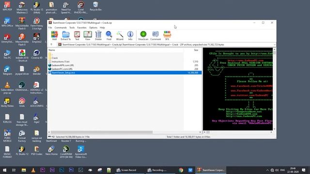Open WPS PDF desktop icon
The image size is (310, 174).
click(x=7, y=6)
